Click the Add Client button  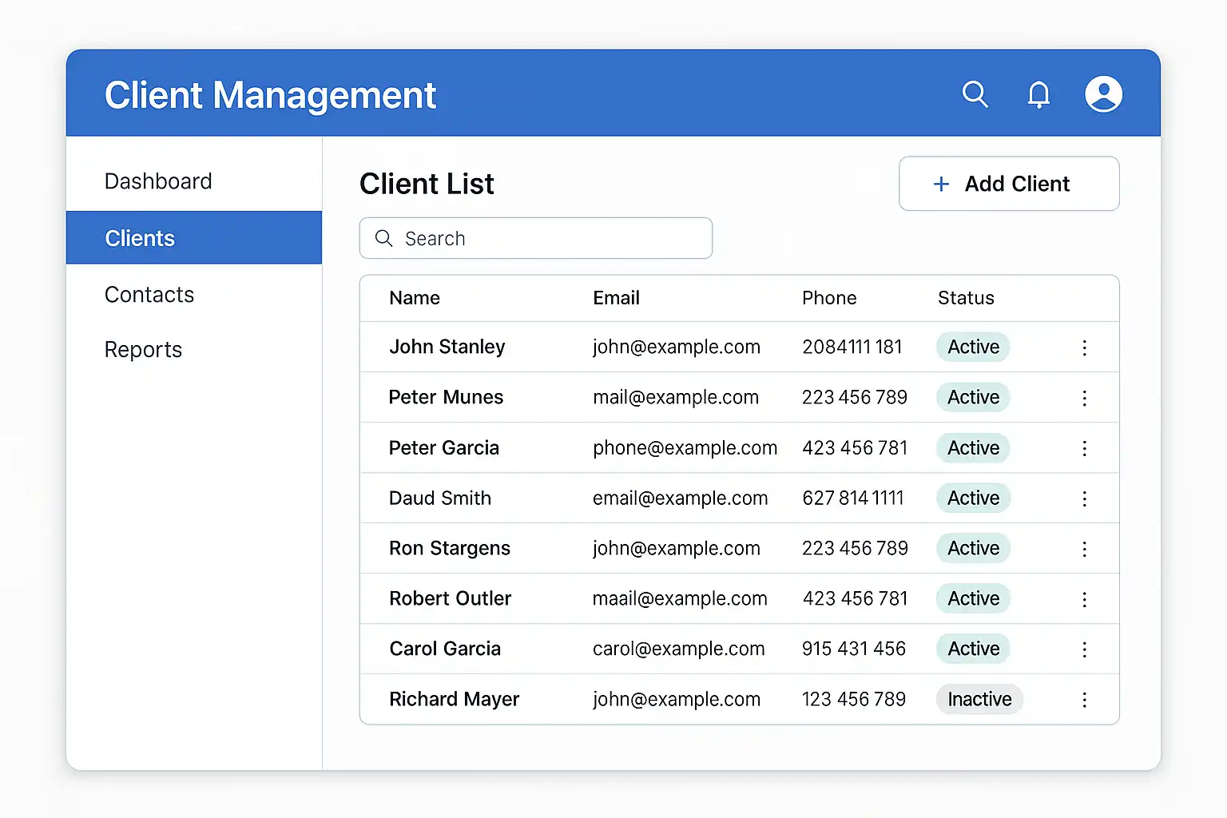[x=1009, y=184]
